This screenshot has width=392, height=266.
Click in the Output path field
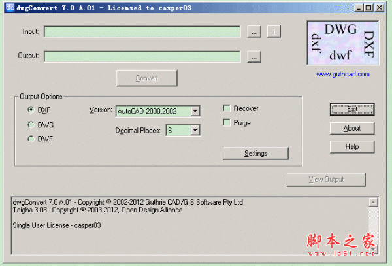coord(142,56)
